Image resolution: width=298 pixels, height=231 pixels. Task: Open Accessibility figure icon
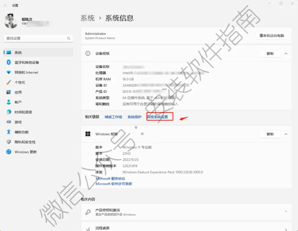9,132
